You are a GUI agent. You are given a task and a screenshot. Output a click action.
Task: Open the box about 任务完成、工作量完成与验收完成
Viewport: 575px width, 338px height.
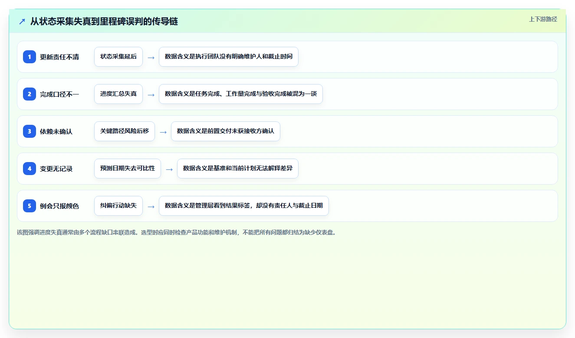(x=241, y=94)
